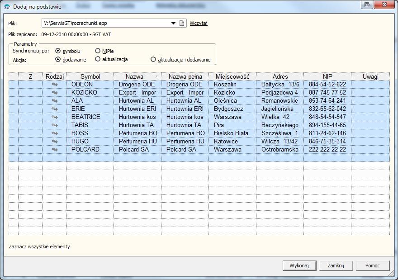
Task: Click NIP cell 887-745-77-52
Action: (327, 92)
